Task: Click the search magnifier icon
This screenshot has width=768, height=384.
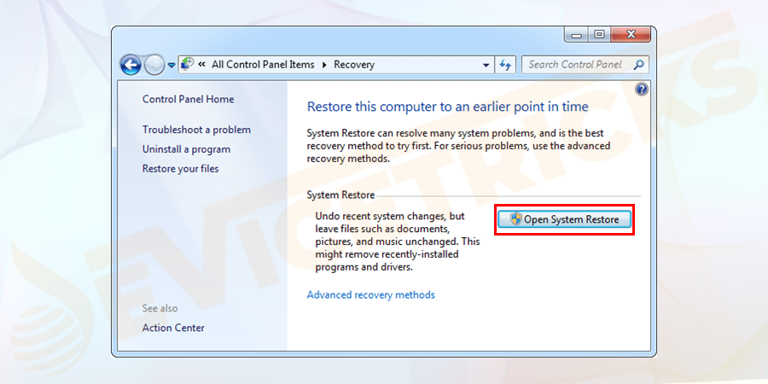Action: click(x=638, y=65)
